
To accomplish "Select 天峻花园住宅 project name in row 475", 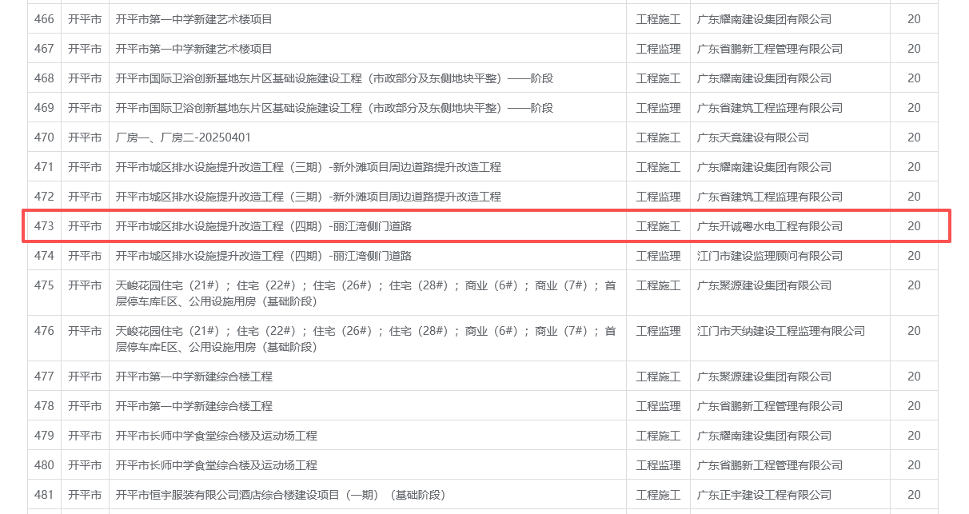I will (x=365, y=293).
